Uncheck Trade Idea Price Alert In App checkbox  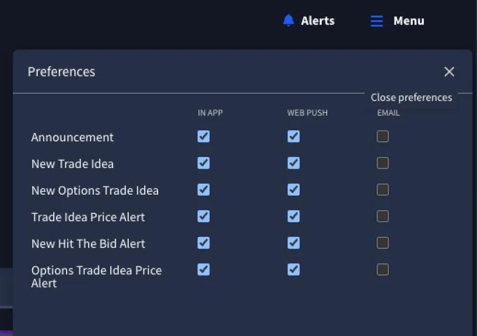[204, 216]
